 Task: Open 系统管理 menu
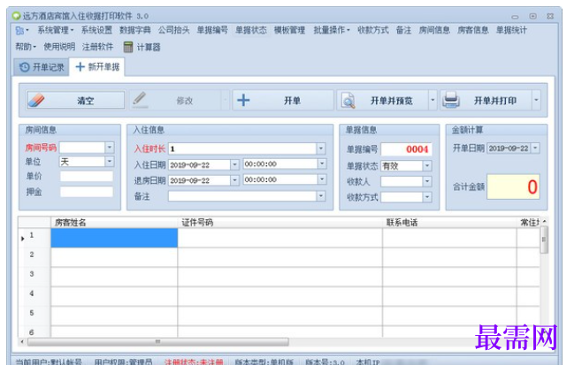55,30
